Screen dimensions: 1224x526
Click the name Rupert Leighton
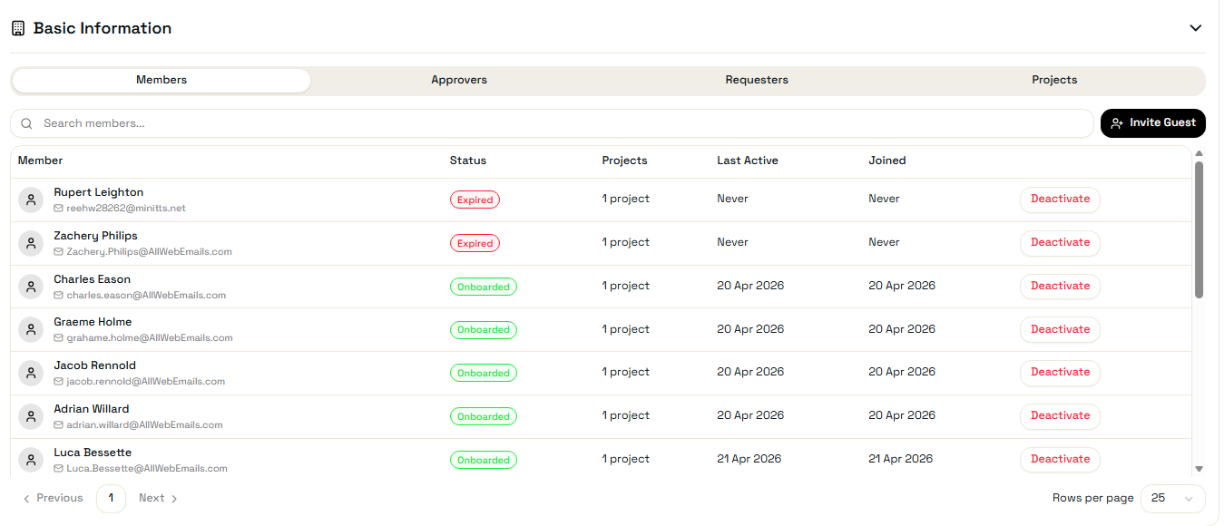tap(99, 192)
